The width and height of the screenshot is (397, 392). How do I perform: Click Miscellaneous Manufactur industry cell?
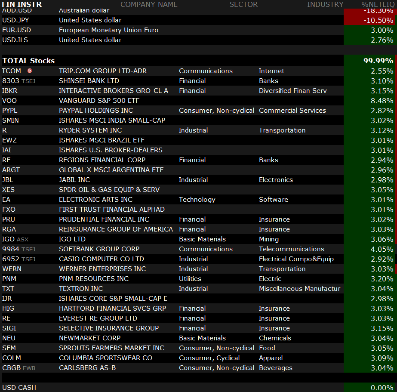(299, 288)
